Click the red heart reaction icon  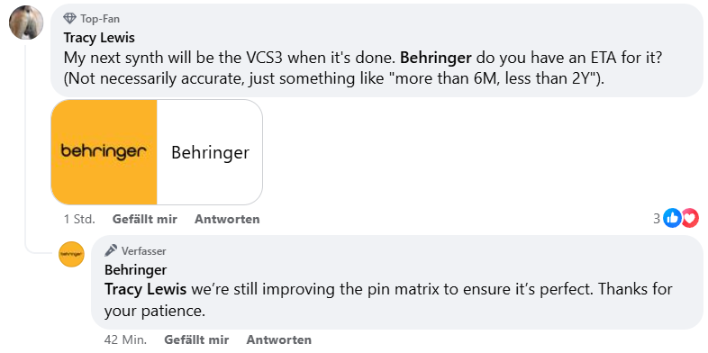click(689, 219)
